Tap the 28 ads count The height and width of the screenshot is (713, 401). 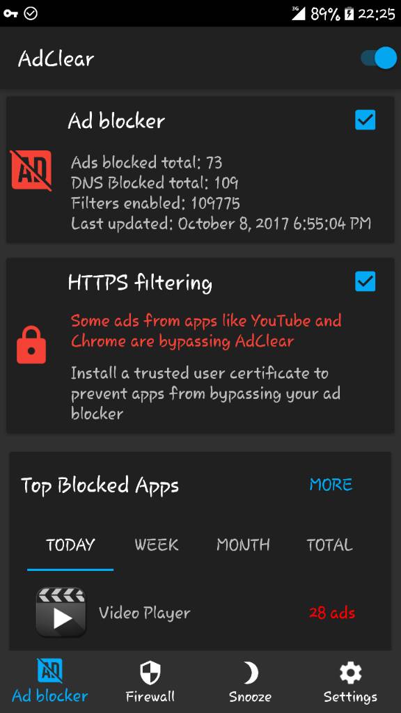tap(332, 613)
